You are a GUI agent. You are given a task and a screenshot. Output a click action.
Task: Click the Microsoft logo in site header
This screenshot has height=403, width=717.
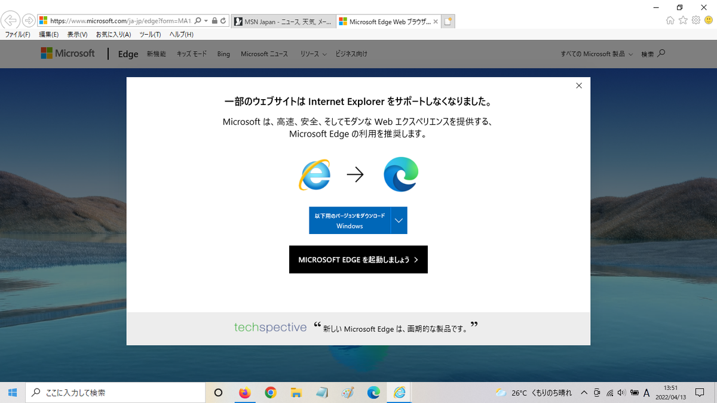(x=68, y=54)
